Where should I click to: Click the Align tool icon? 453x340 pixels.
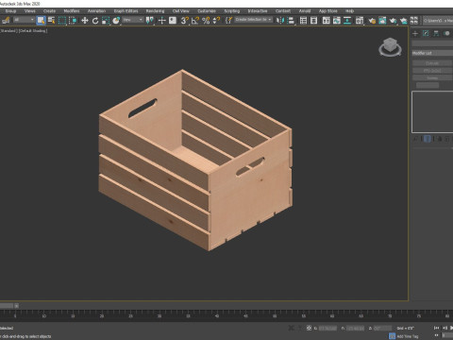(x=291, y=21)
